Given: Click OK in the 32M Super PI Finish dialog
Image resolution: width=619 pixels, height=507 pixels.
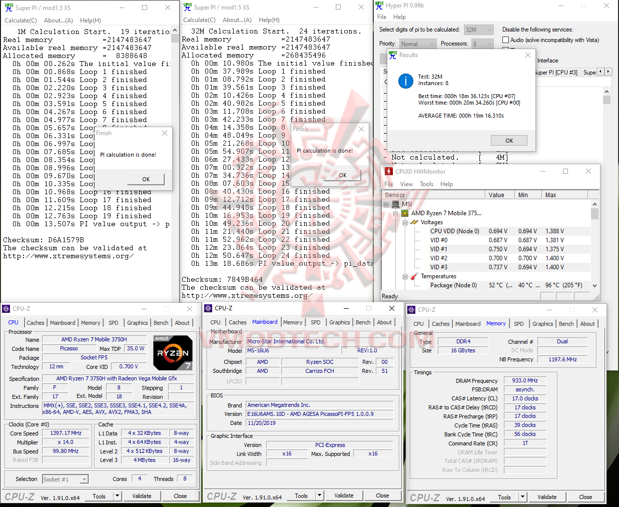Looking at the screenshot, I should (x=343, y=175).
